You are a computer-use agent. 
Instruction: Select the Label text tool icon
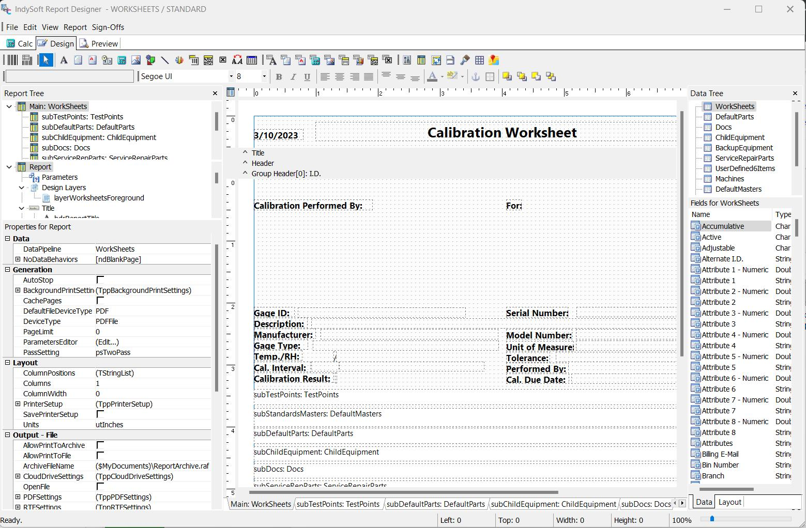(x=64, y=60)
